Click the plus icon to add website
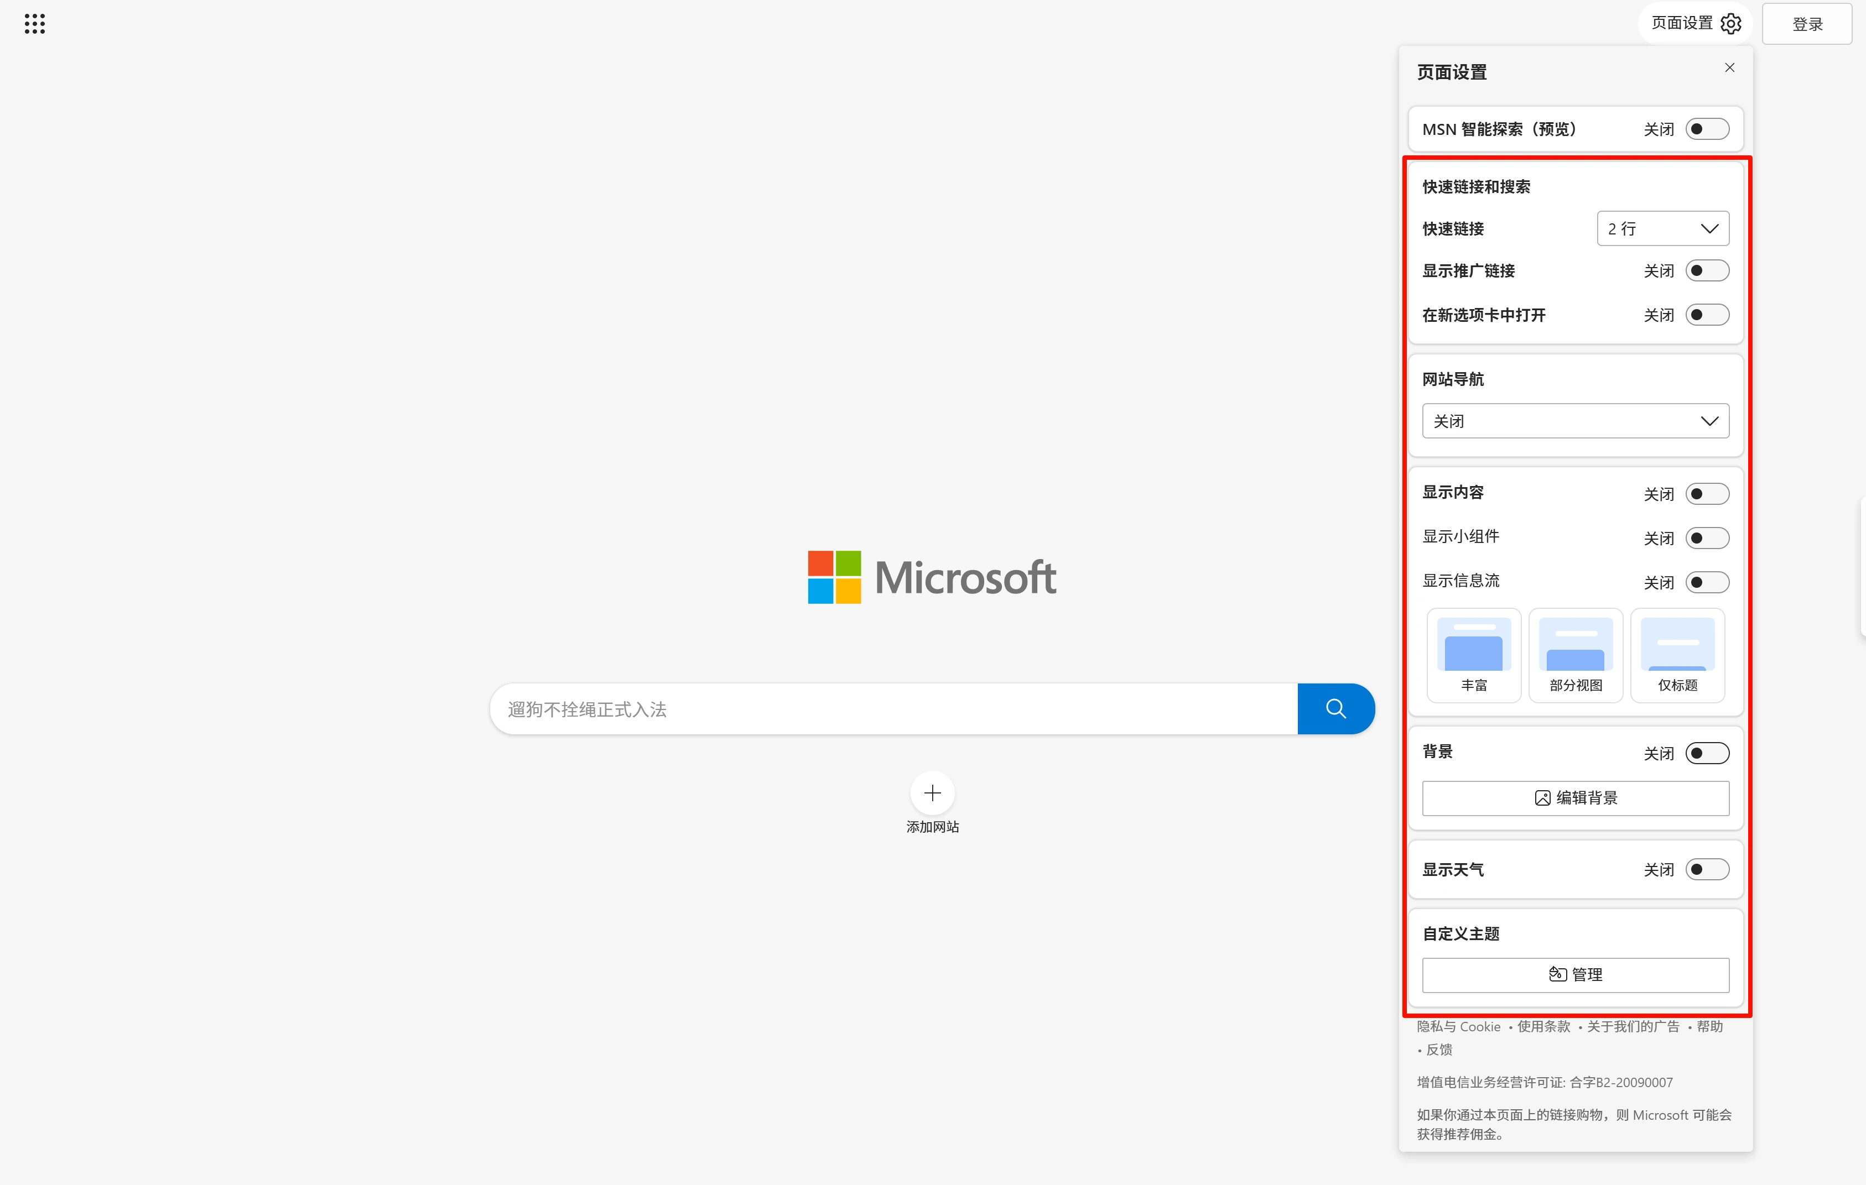Screen dimensions: 1866x1185 coord(932,792)
